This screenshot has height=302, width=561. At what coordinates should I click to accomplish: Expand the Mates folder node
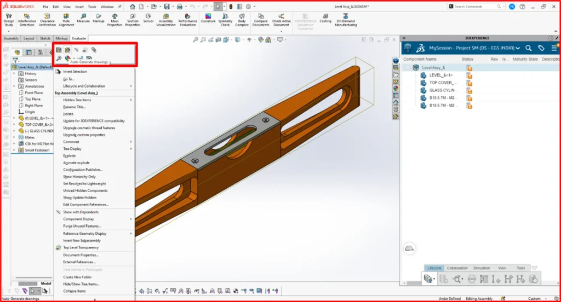click(14, 137)
